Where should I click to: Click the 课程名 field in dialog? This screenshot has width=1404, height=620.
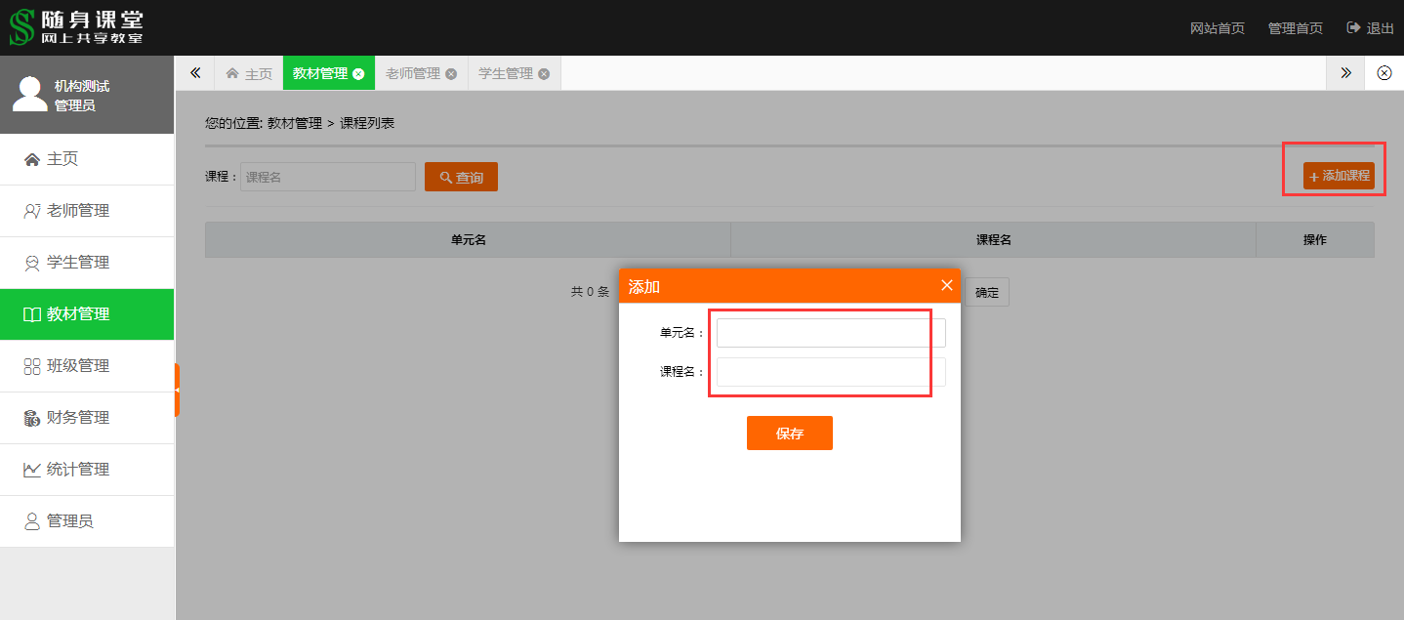[x=830, y=372]
